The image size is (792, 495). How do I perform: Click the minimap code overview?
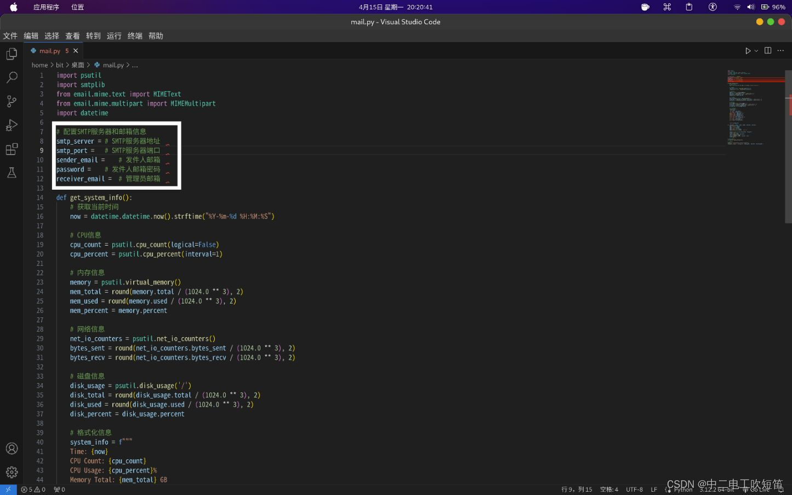click(x=755, y=107)
